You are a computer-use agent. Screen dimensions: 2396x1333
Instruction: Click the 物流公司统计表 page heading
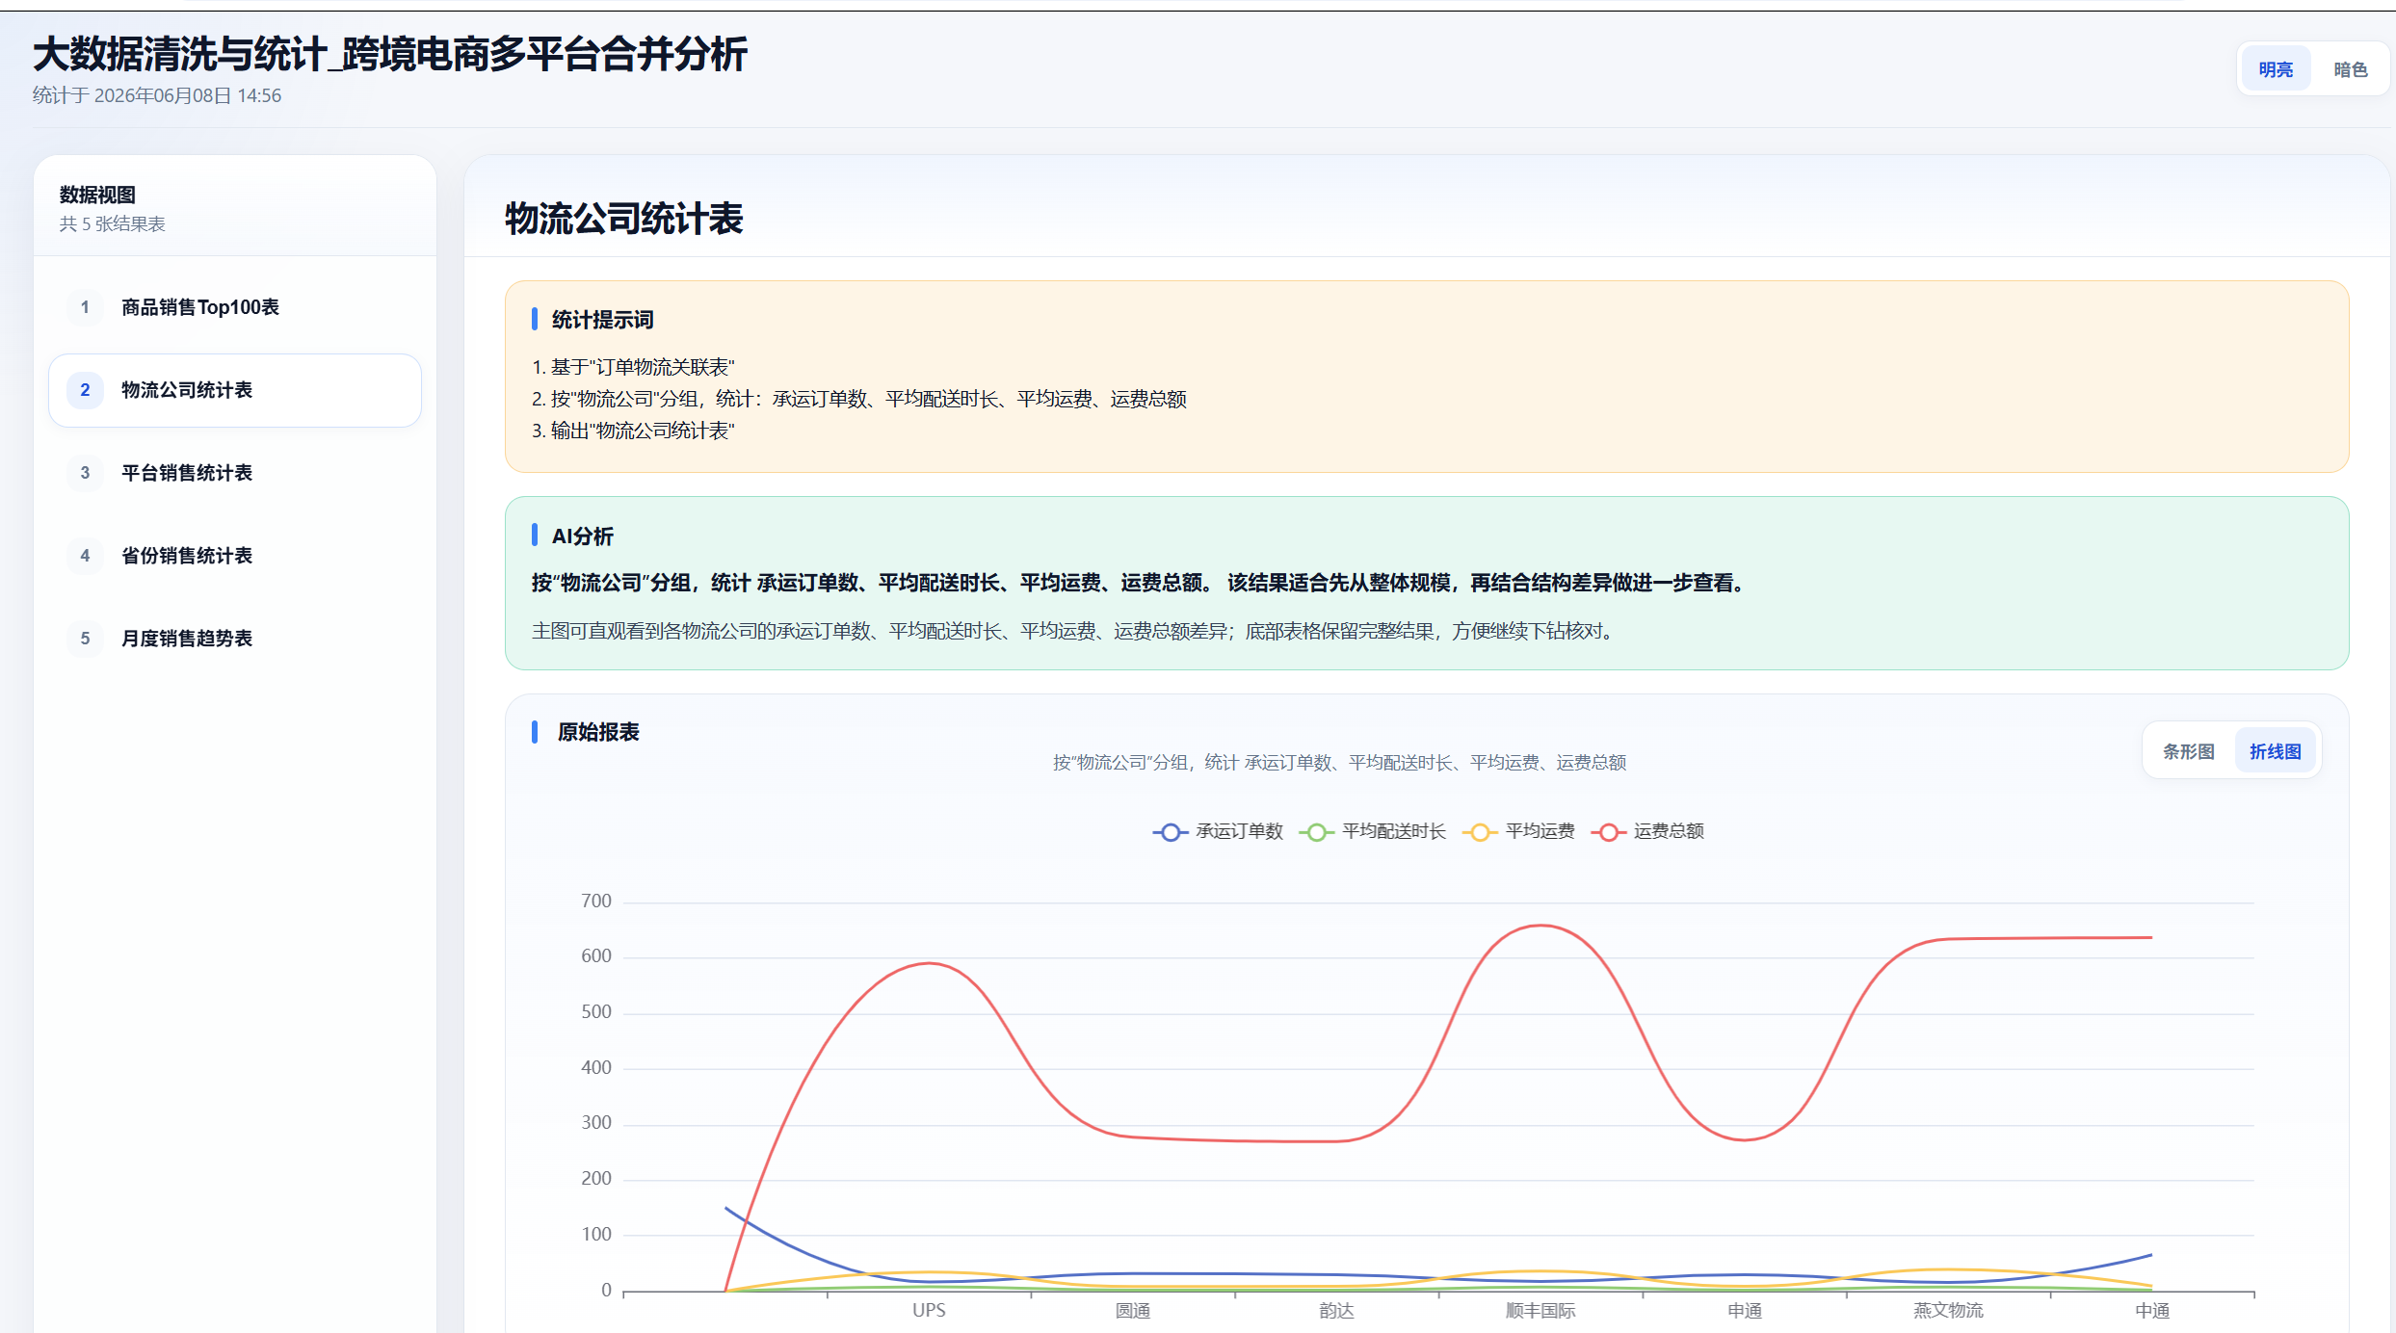tap(624, 219)
